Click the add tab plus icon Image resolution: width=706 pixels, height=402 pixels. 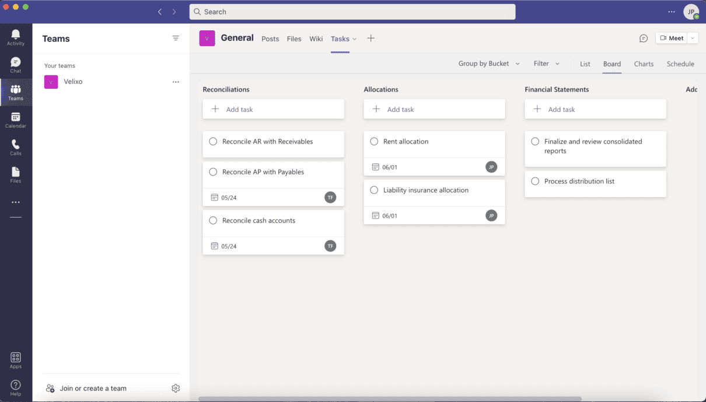371,39
